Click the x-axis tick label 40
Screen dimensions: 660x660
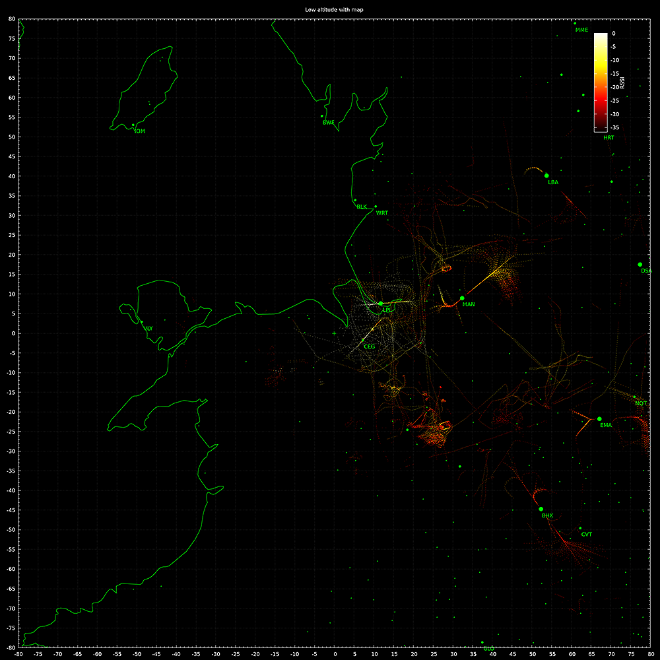[493, 654]
